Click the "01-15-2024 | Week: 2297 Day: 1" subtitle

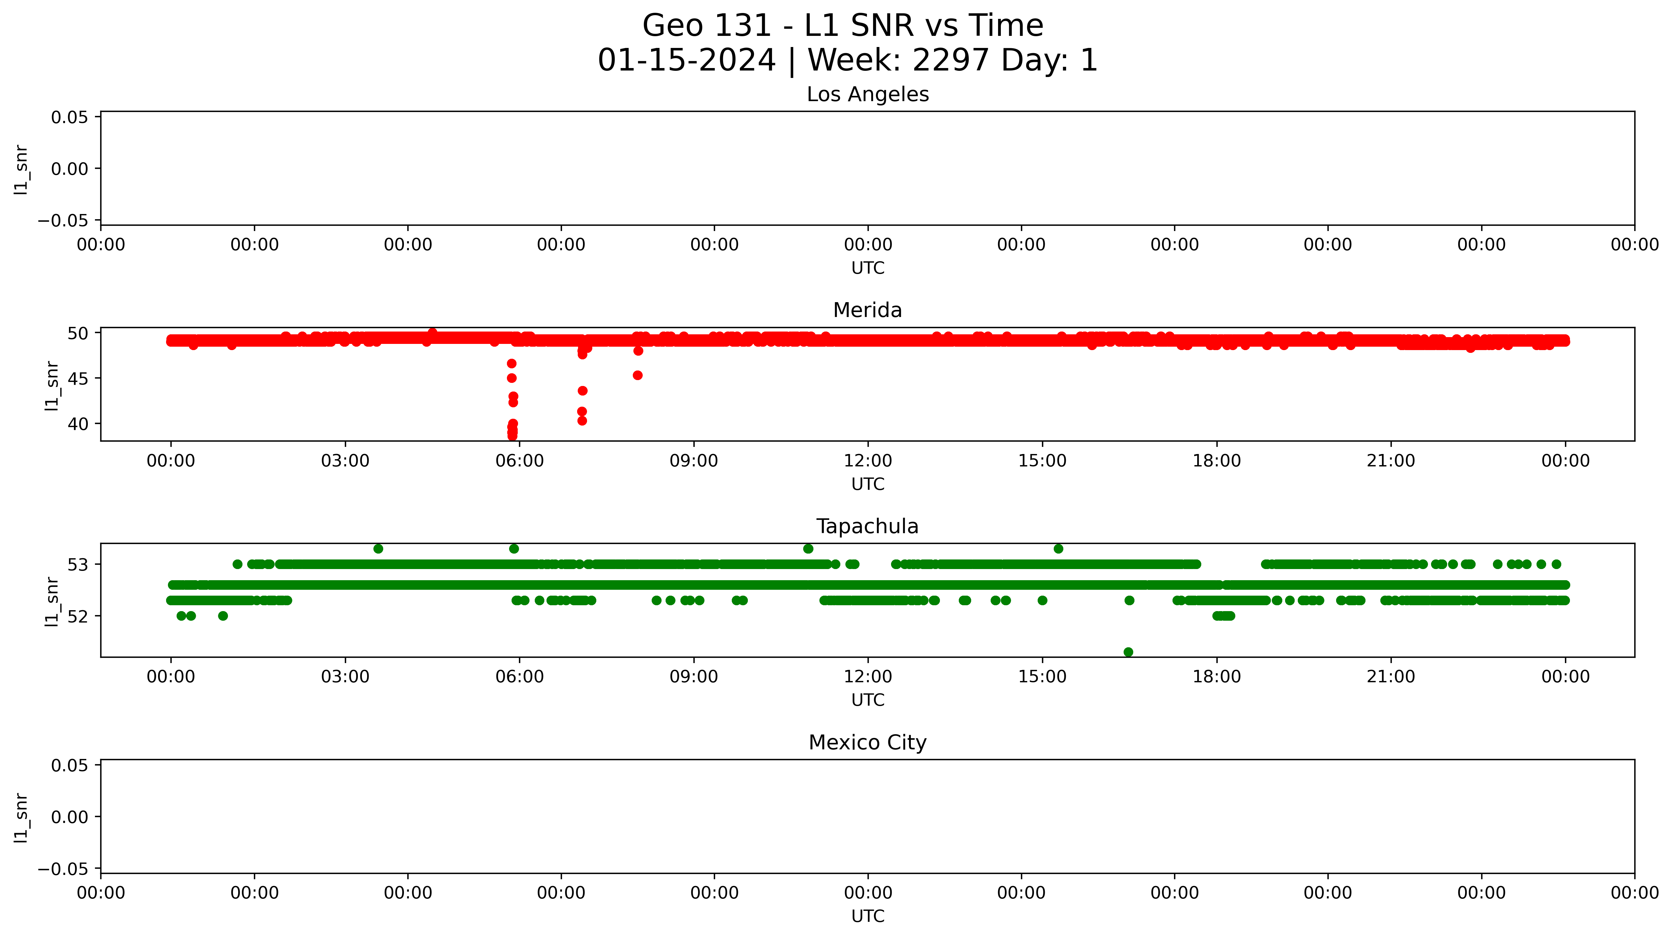(x=848, y=60)
